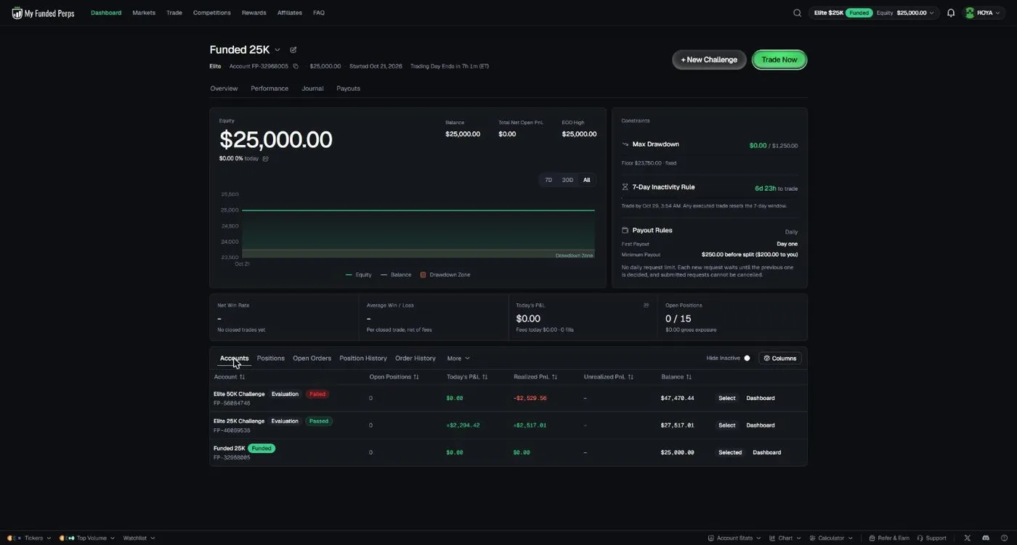Open the Competitions nav item

tap(212, 13)
